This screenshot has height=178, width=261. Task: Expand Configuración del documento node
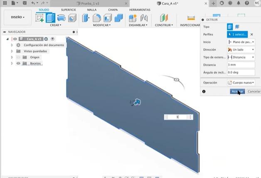(x=12, y=45)
